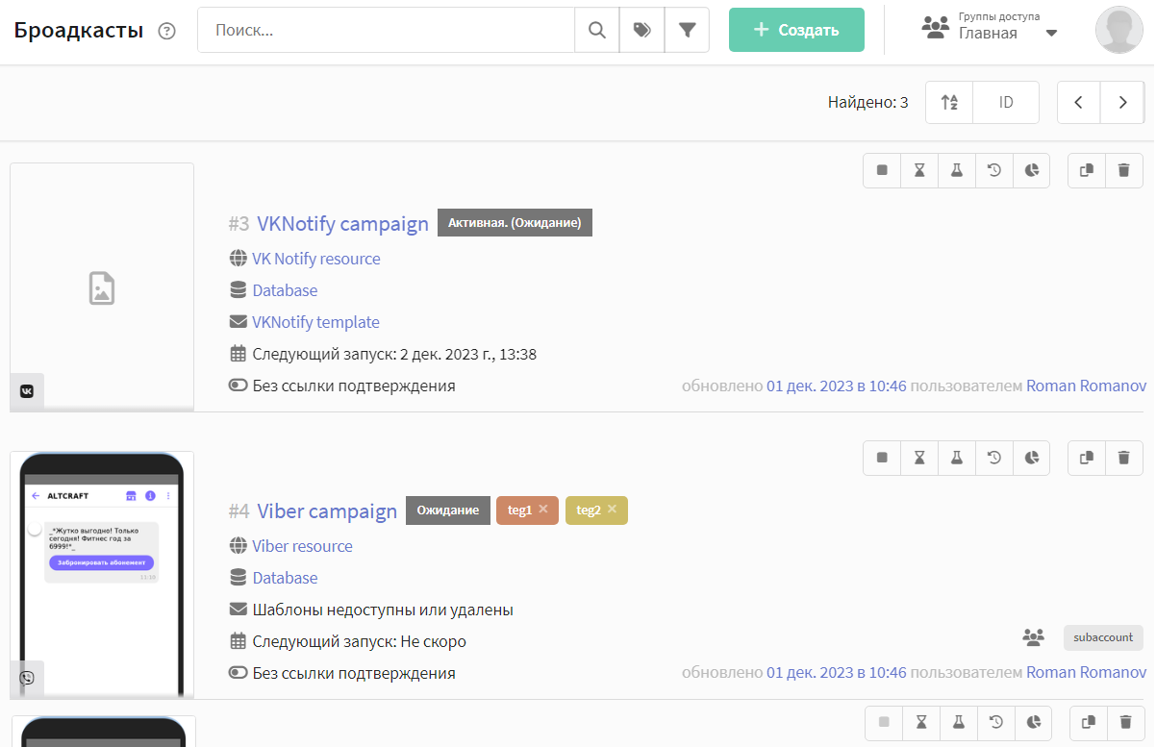This screenshot has height=747, width=1156.
Task: Open VKNotify campaign empty image thumbnail
Action: pyautogui.click(x=102, y=286)
